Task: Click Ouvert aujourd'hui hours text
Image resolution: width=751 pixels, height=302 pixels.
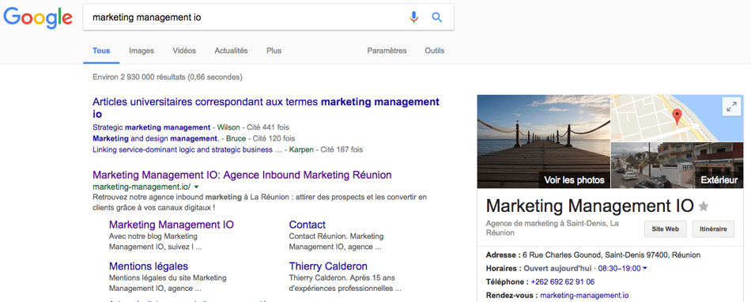Action: pyautogui.click(x=558, y=269)
